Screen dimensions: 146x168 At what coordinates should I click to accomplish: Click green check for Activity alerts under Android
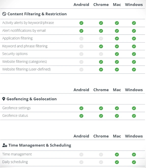coord(81,23)
